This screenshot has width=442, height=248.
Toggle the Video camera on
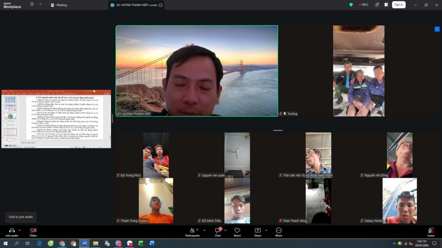tap(33, 231)
